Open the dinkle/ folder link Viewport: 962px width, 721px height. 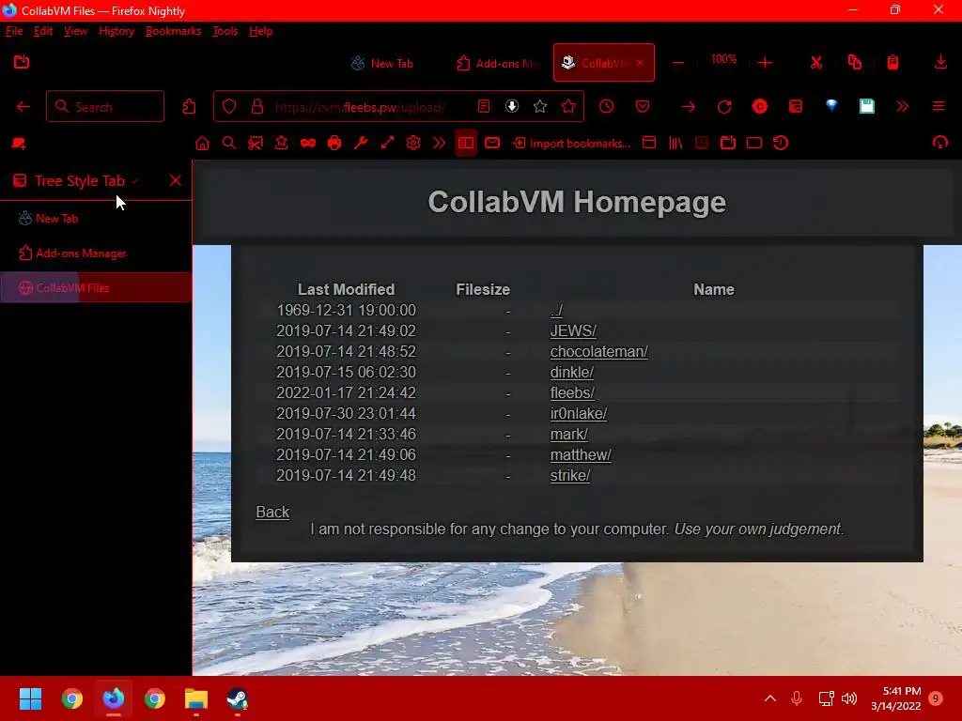572,372
